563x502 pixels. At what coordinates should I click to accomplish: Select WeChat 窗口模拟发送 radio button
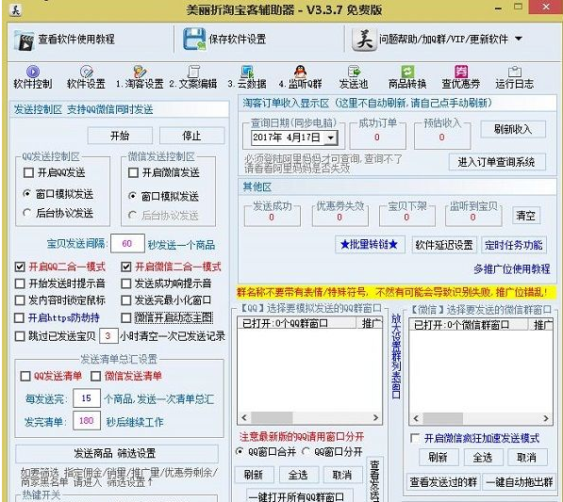coord(132,196)
